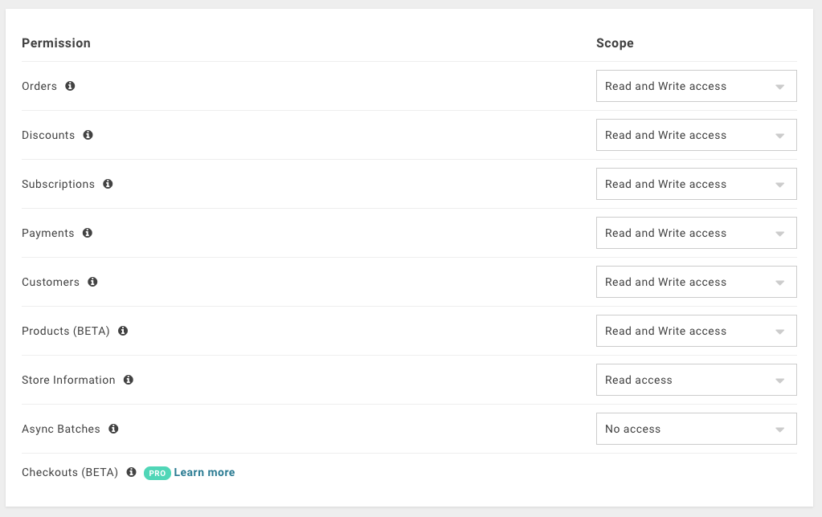Viewport: 822px width, 517px height.
Task: Click the green PRO badge
Action: (x=157, y=473)
